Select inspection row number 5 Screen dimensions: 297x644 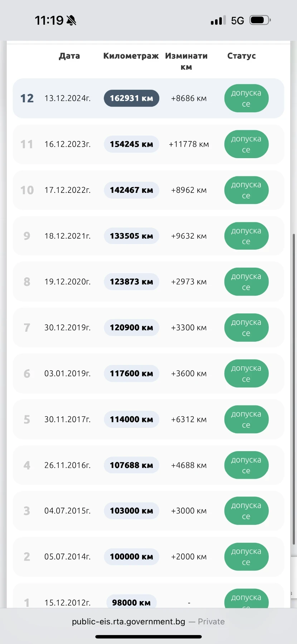pos(148,419)
